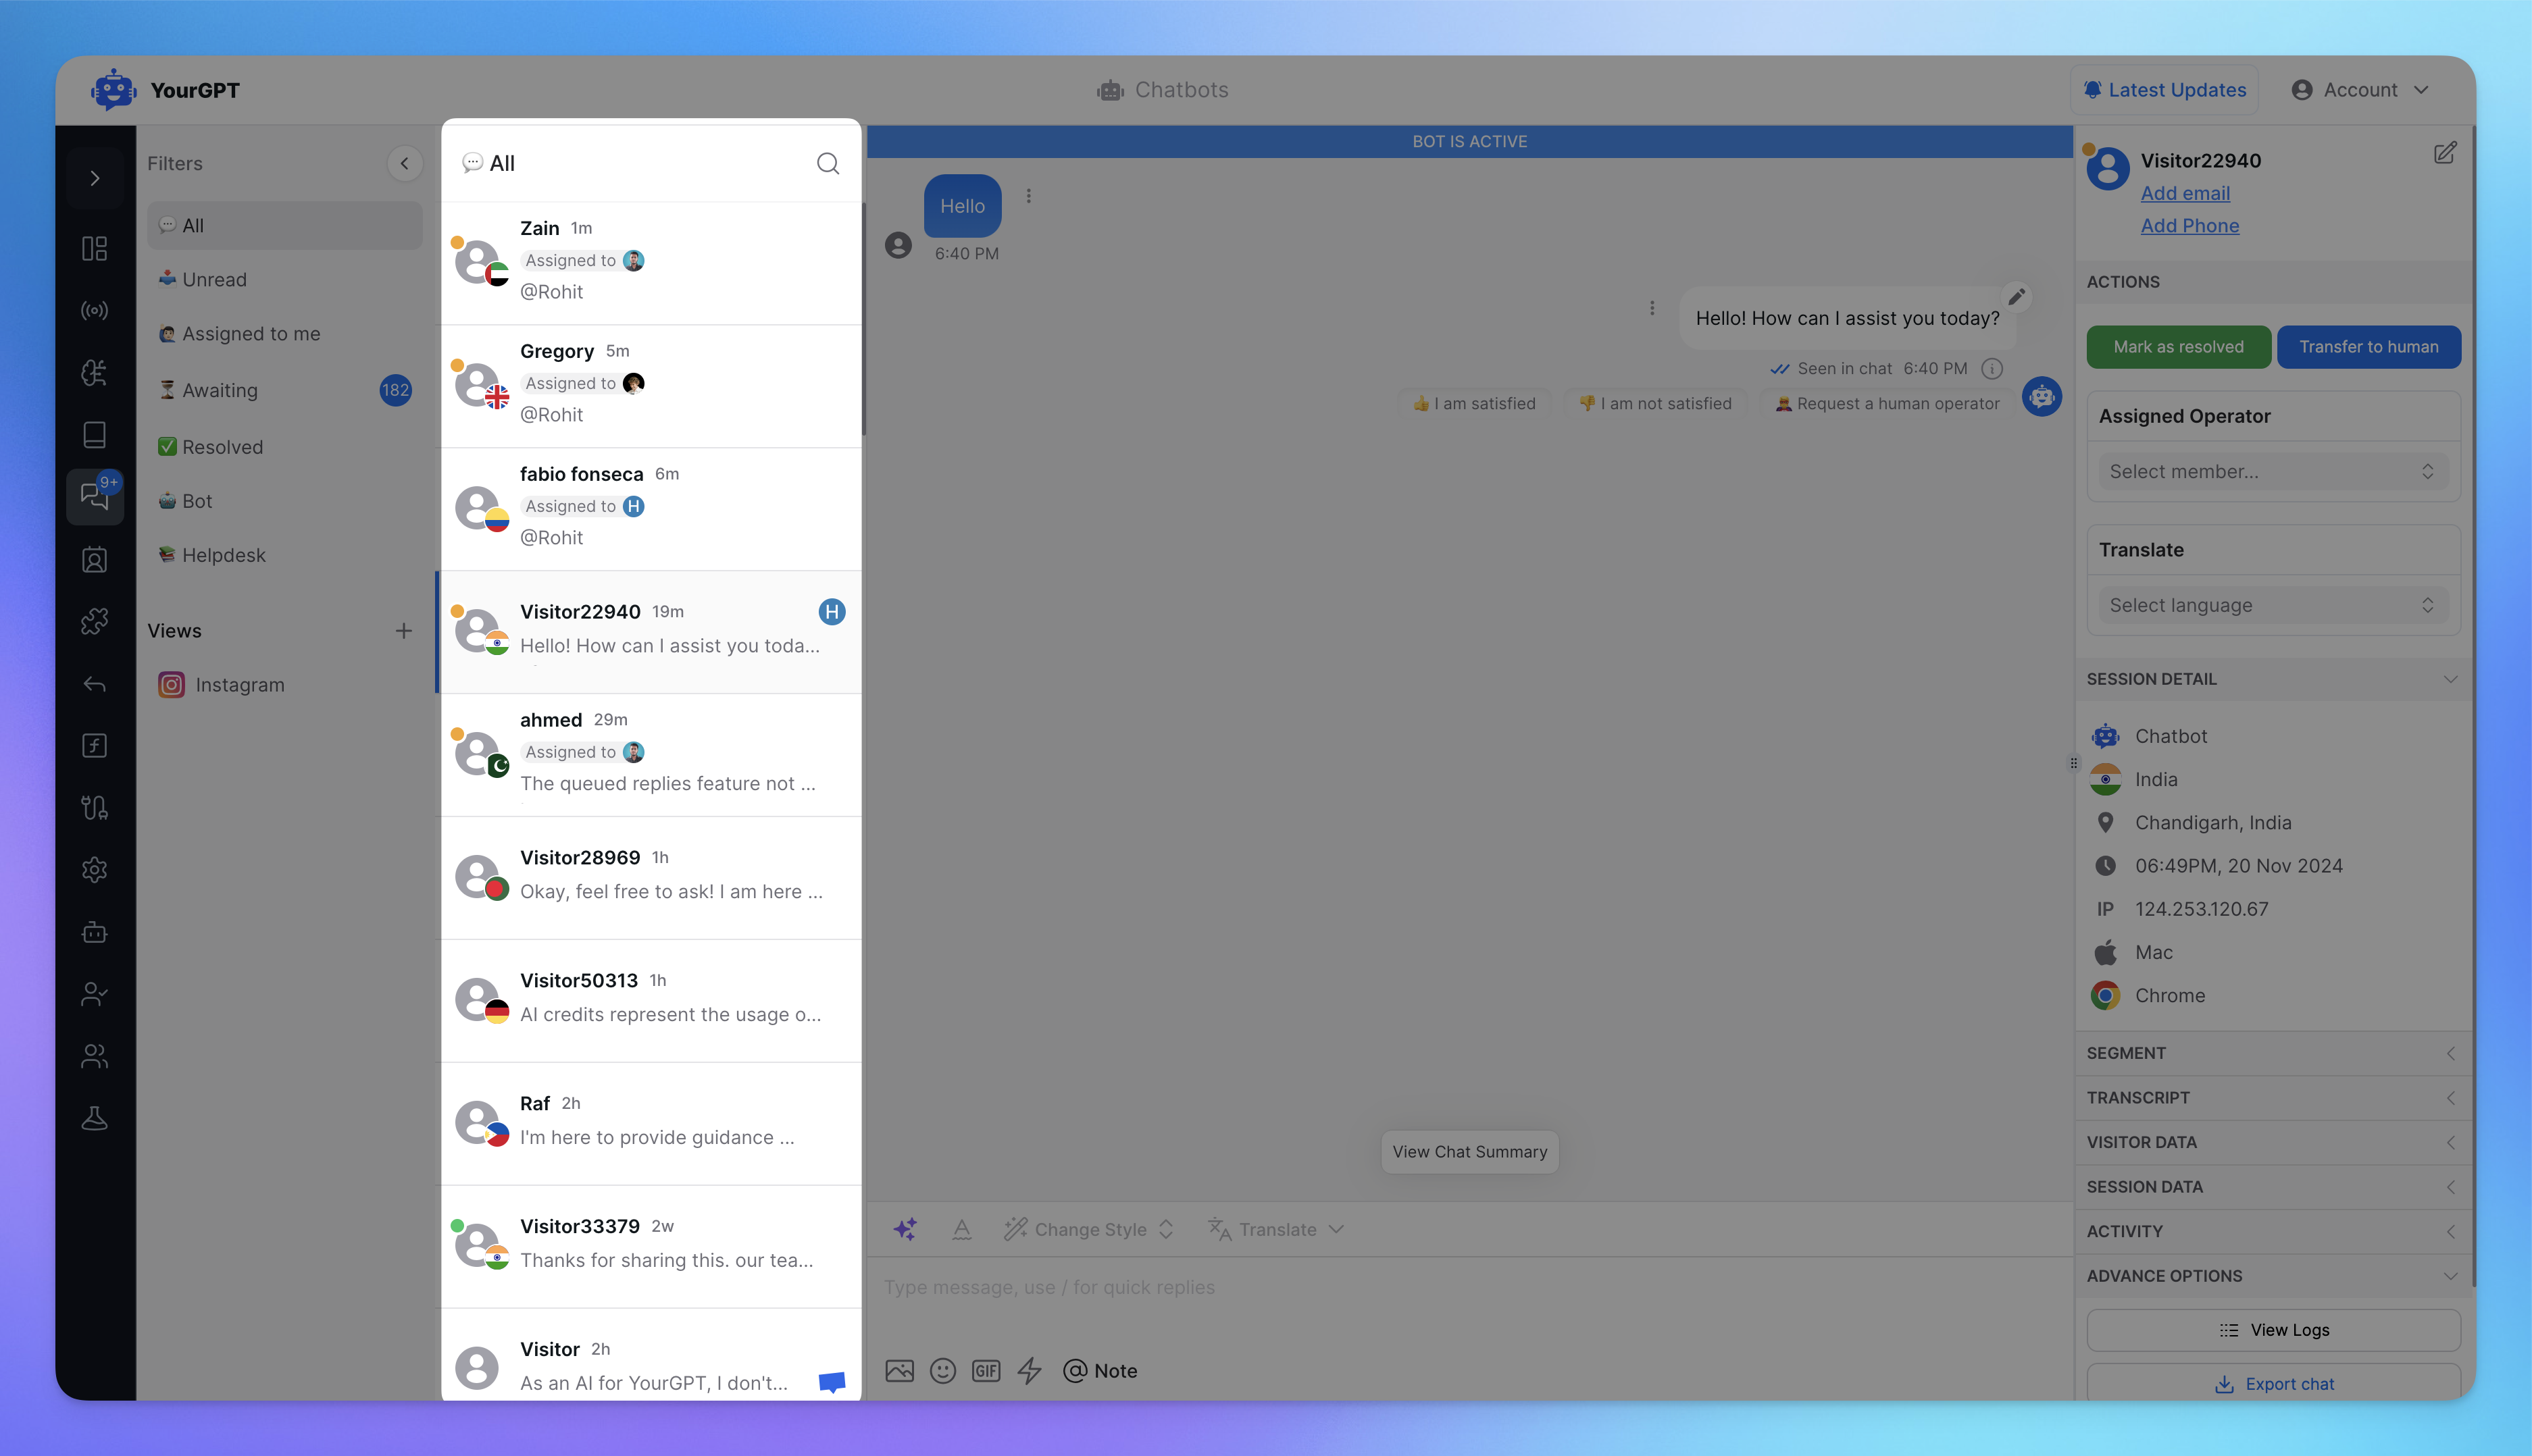Add a Note in composer

(1099, 1371)
